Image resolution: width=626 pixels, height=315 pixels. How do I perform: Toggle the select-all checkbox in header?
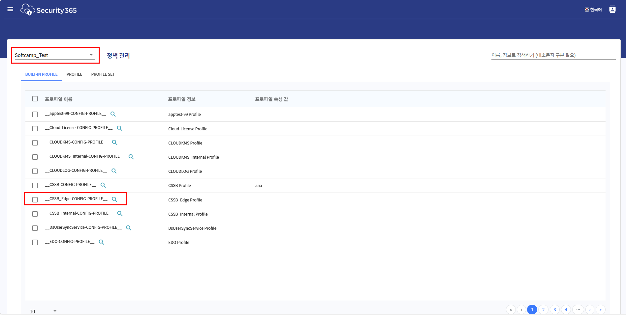(35, 99)
